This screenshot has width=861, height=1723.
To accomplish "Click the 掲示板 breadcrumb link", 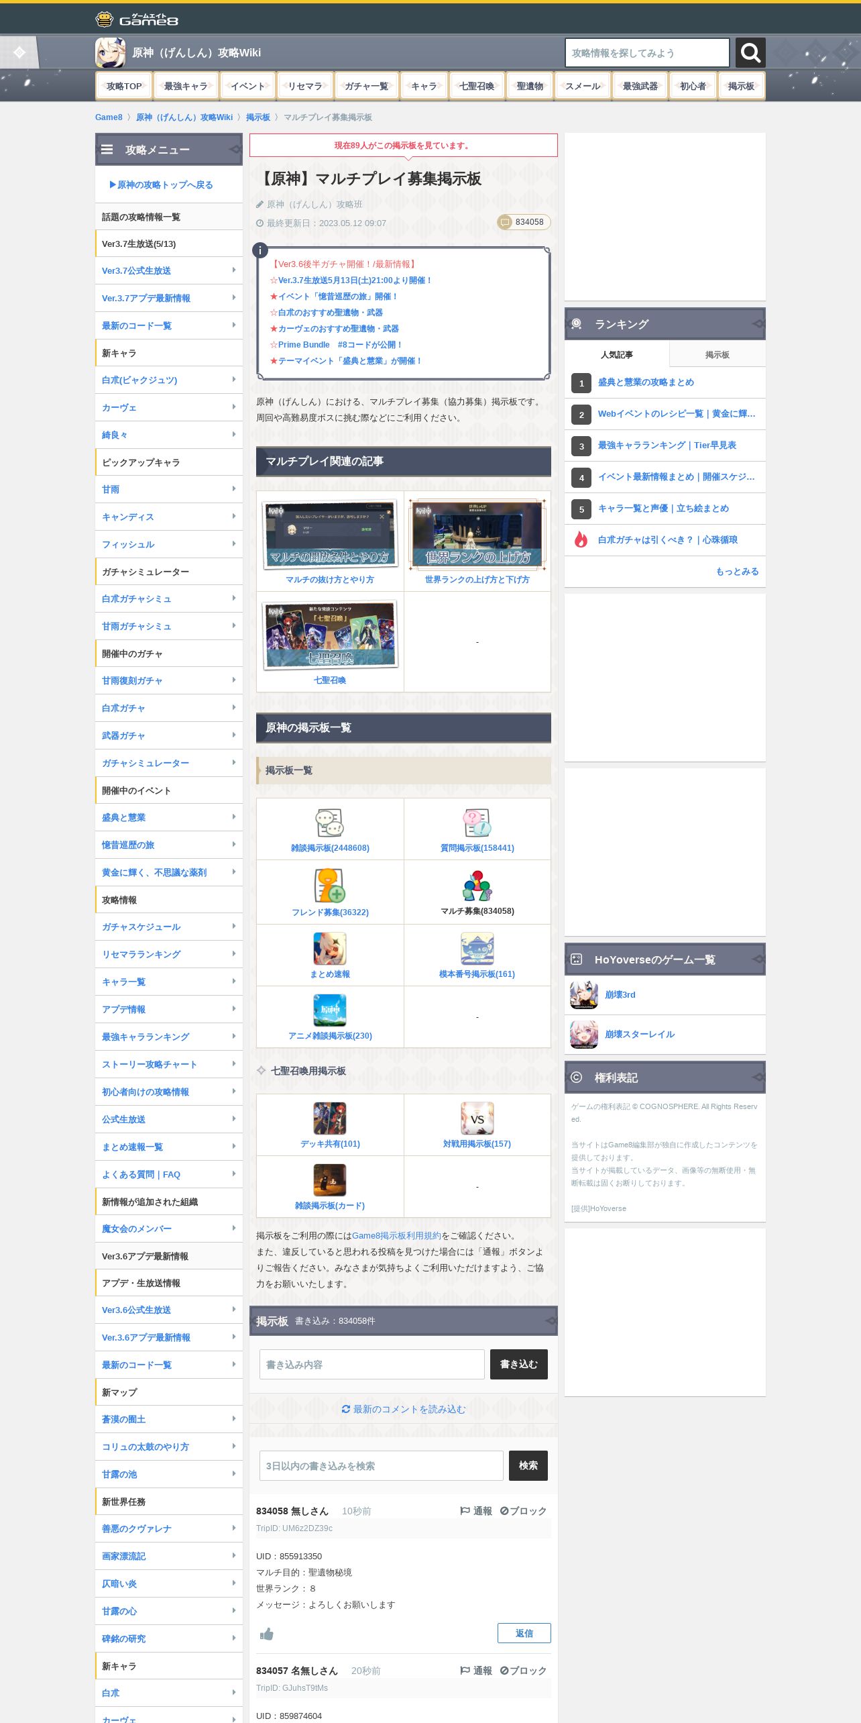I will (258, 117).
